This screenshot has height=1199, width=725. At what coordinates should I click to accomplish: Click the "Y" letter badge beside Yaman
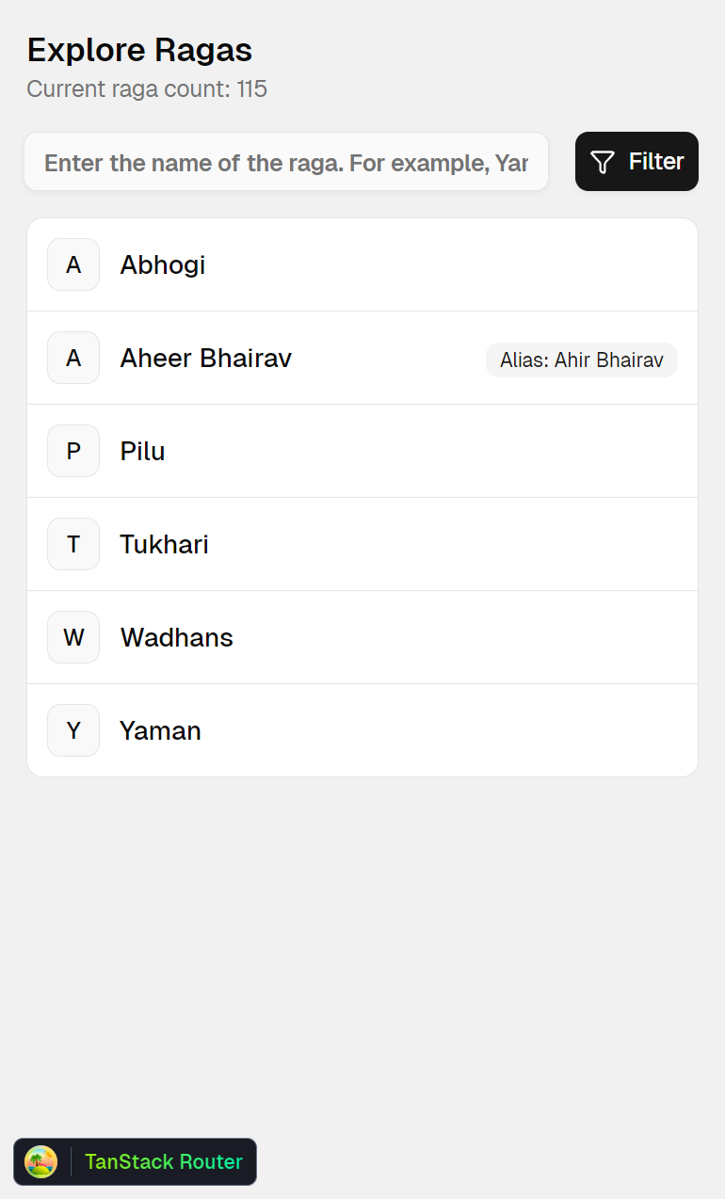point(73,731)
